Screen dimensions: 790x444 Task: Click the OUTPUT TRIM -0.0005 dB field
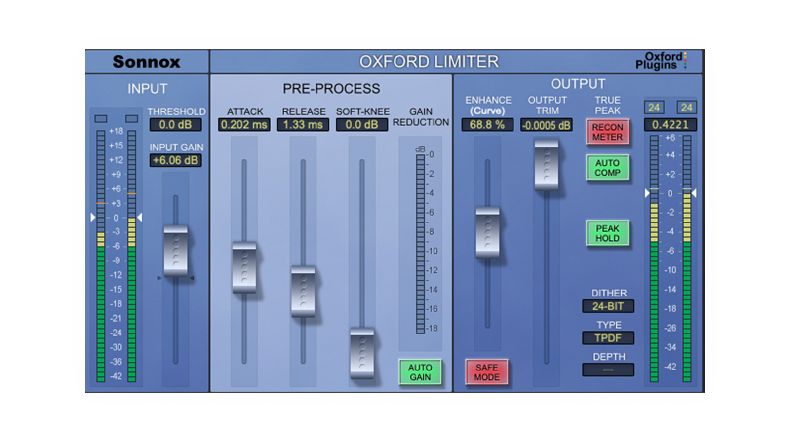547,125
